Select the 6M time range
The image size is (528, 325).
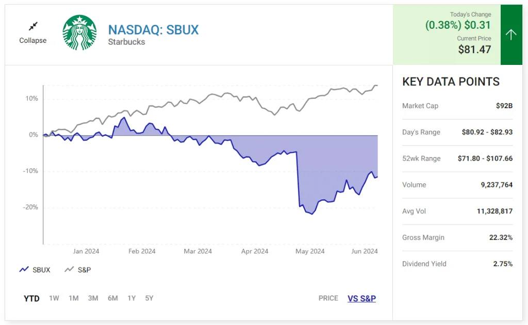[x=113, y=298]
